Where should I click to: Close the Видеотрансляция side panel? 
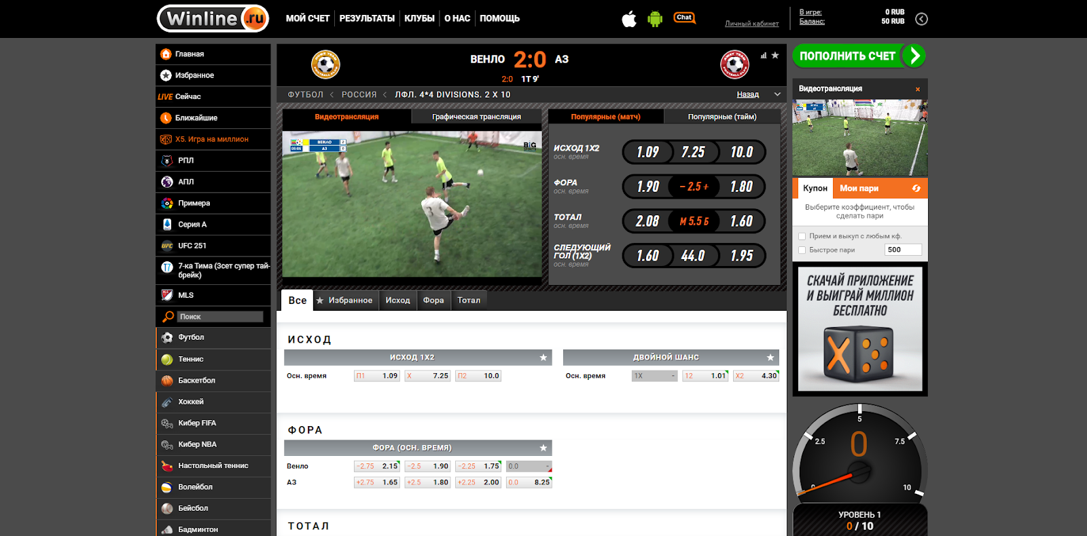pyautogui.click(x=917, y=89)
